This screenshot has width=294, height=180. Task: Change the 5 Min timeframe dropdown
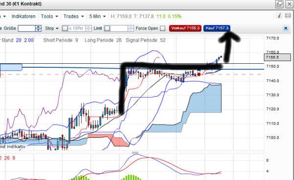click(x=98, y=16)
